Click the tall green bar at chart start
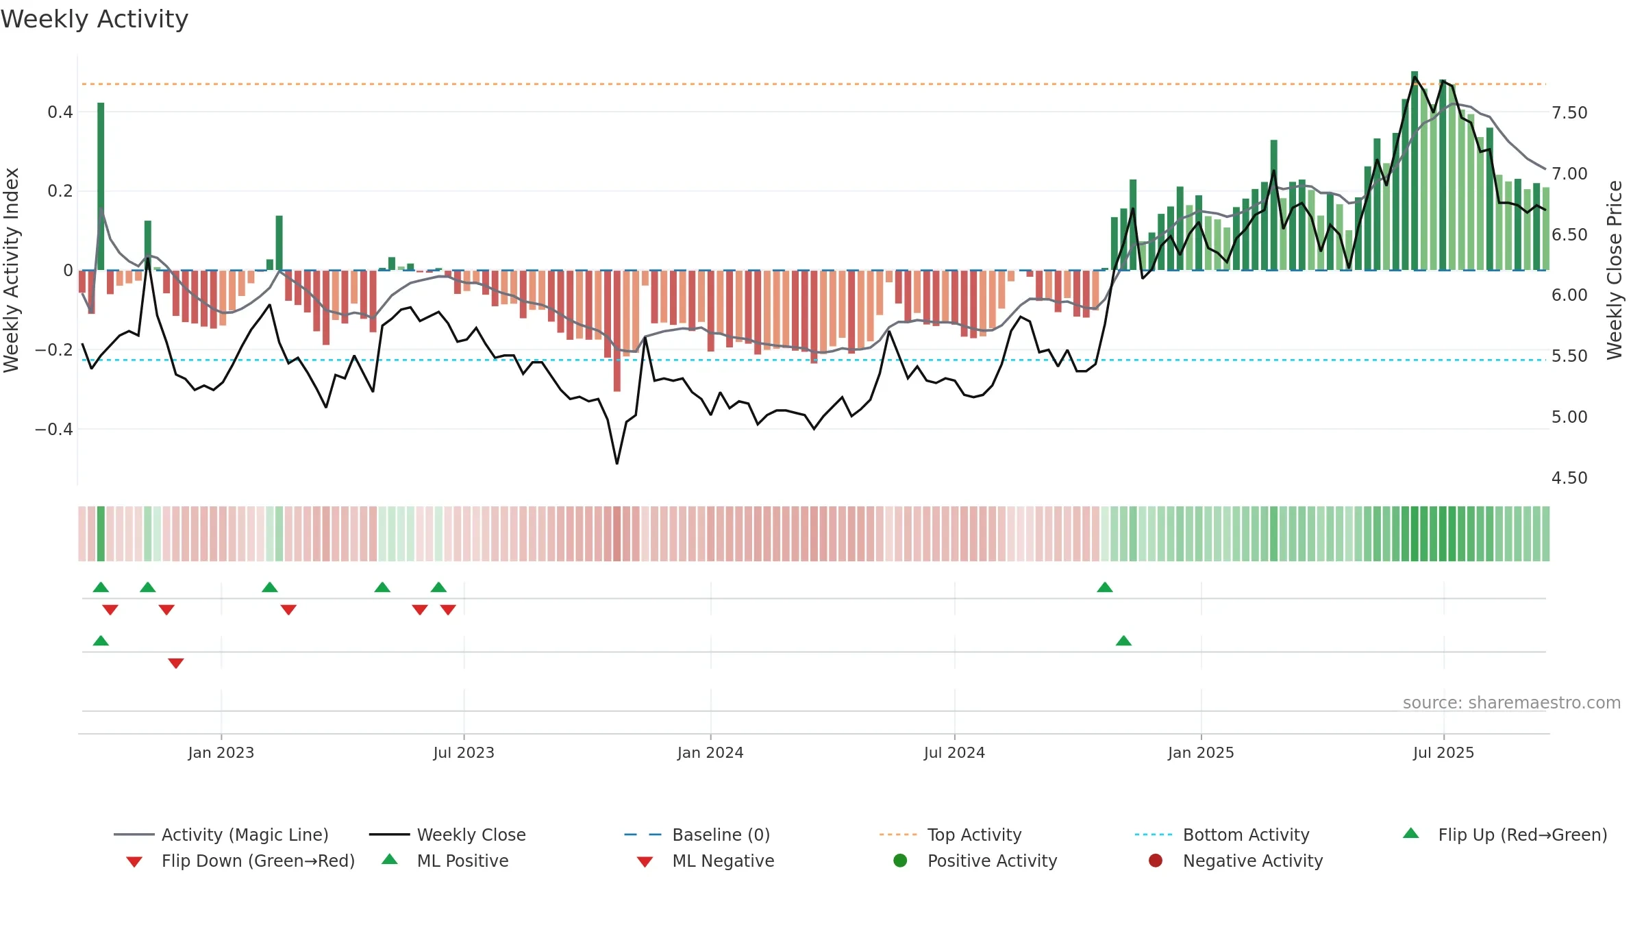 pos(101,186)
